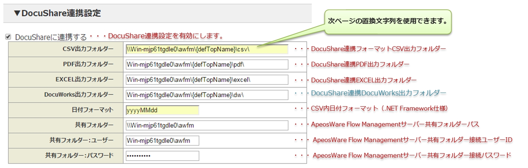Click the 共有フォルダー path input field
Image resolution: width=528 pixels, height=168 pixels.
[207, 125]
